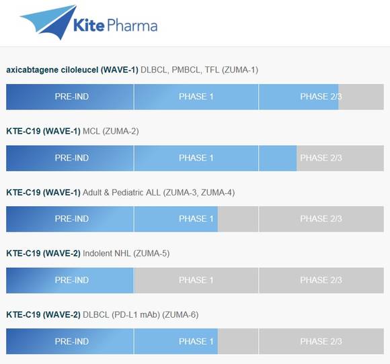Open the KTE-C19 MCL (ZUMA-2) heading
Screen dimensions: 390x364
pyautogui.click(x=73, y=131)
